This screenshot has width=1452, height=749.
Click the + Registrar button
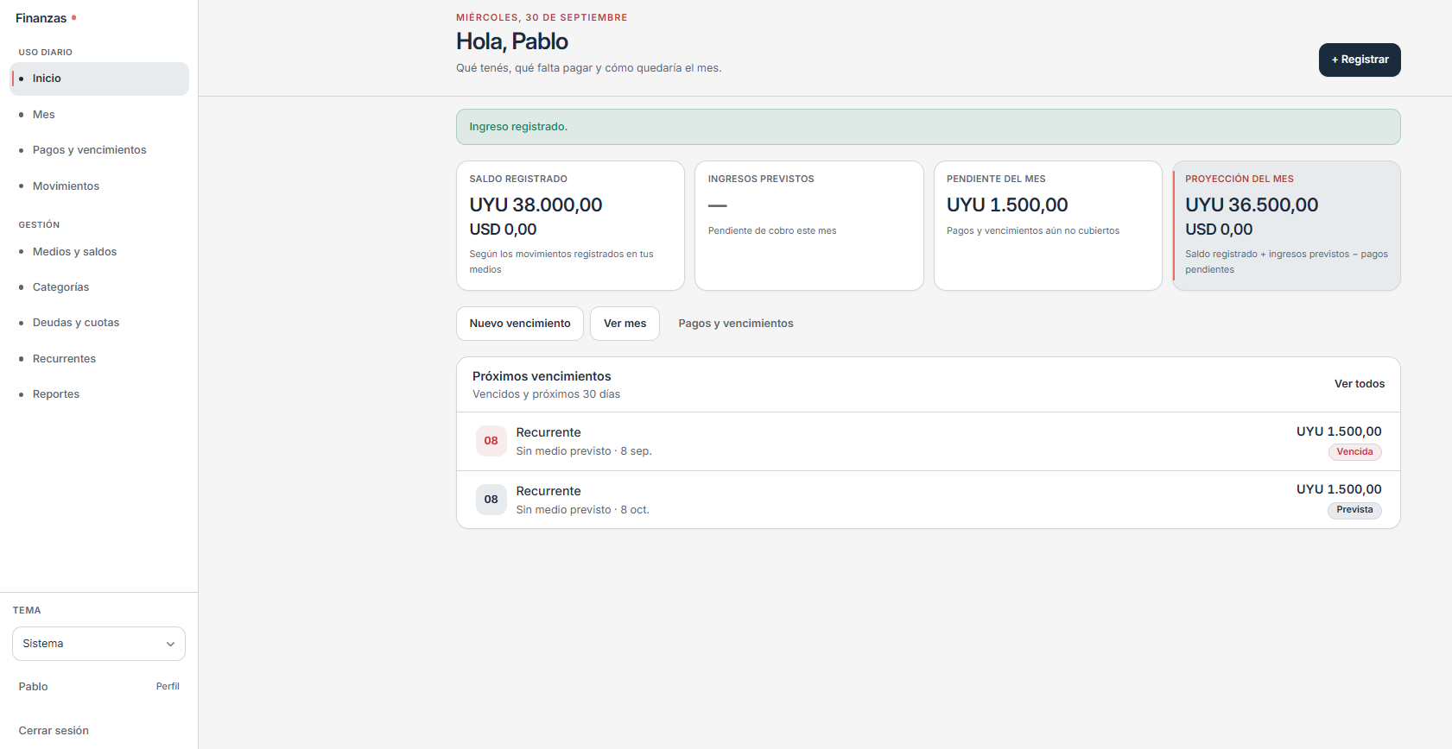(x=1360, y=60)
